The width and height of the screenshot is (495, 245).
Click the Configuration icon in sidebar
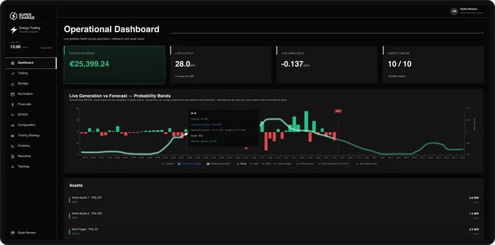coord(13,125)
